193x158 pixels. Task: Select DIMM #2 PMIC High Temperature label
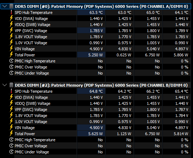click(x=35, y=140)
